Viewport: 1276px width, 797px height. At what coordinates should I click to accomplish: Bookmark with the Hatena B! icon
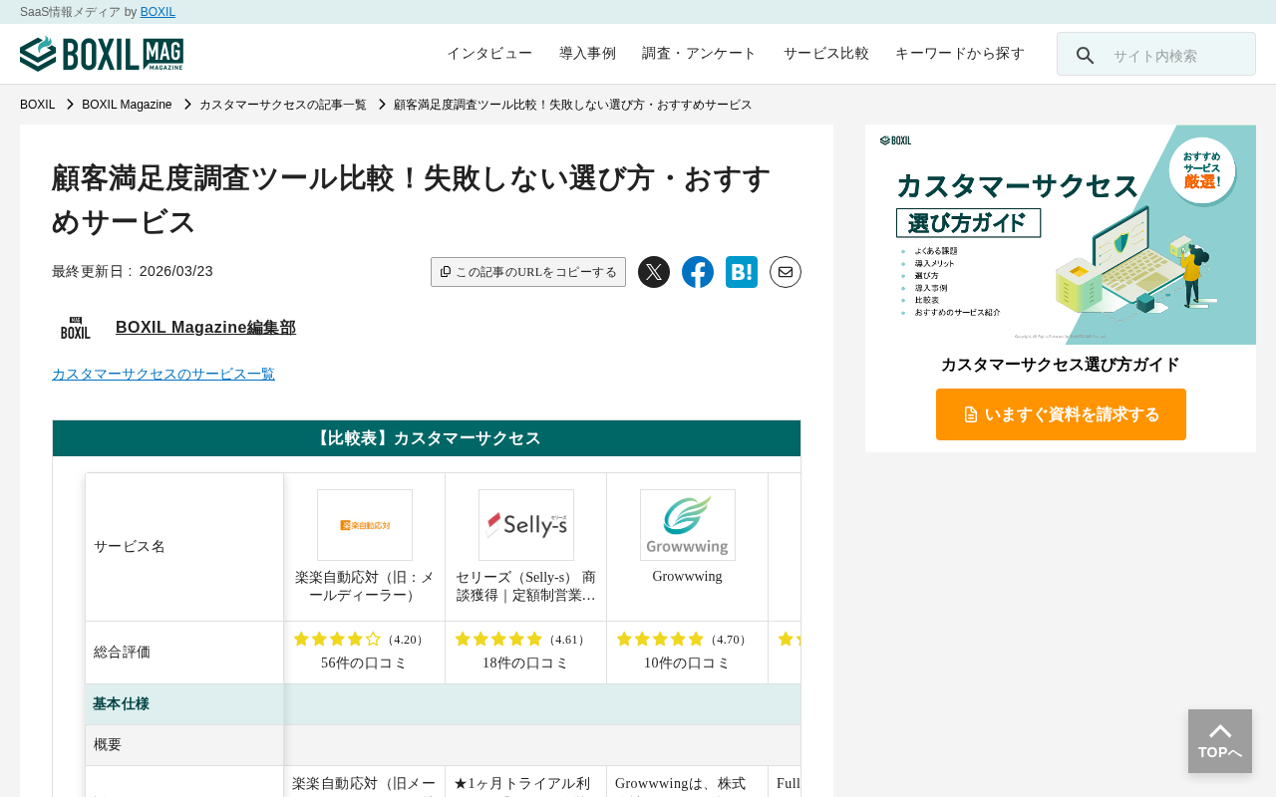click(742, 272)
